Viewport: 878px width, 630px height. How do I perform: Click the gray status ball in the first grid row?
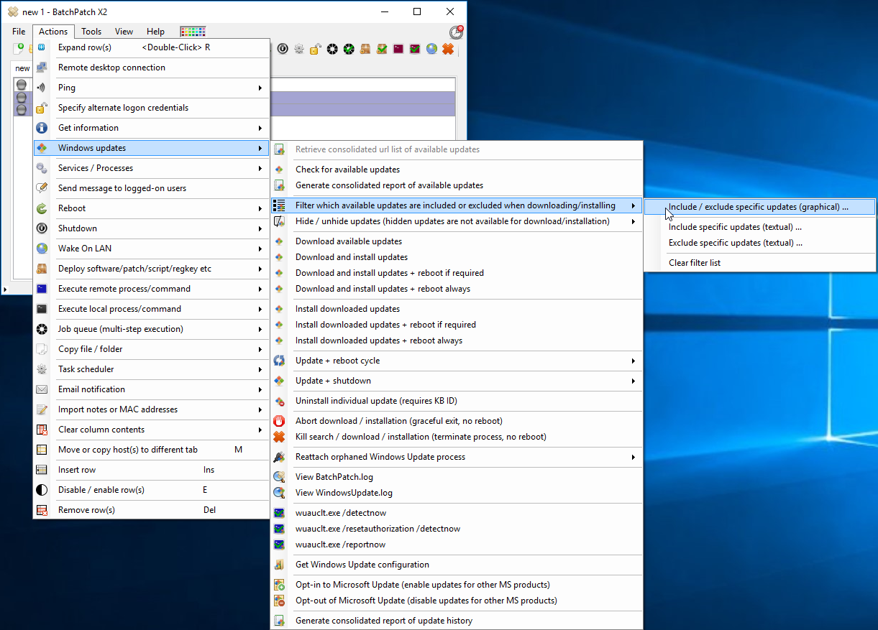point(21,85)
